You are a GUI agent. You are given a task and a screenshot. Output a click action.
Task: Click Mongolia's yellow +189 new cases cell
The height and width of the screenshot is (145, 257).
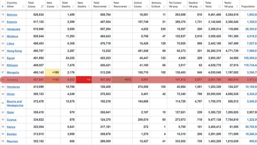coord(53,72)
